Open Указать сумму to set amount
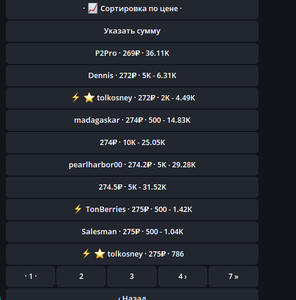The image size is (296, 300). (132, 31)
